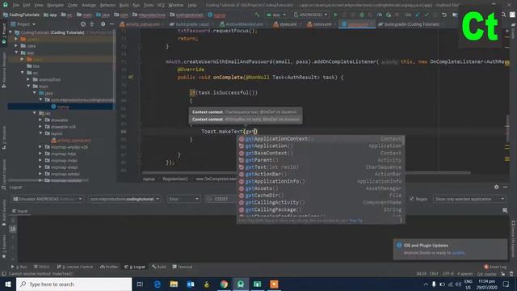Screen dimensions: 517x291
Task: Open the Refactor menu
Action: [107, 6]
